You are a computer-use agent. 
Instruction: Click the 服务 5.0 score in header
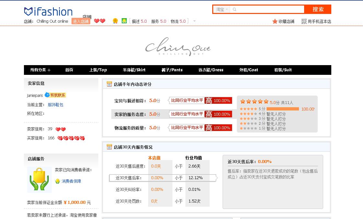pyautogui.click(x=159, y=21)
